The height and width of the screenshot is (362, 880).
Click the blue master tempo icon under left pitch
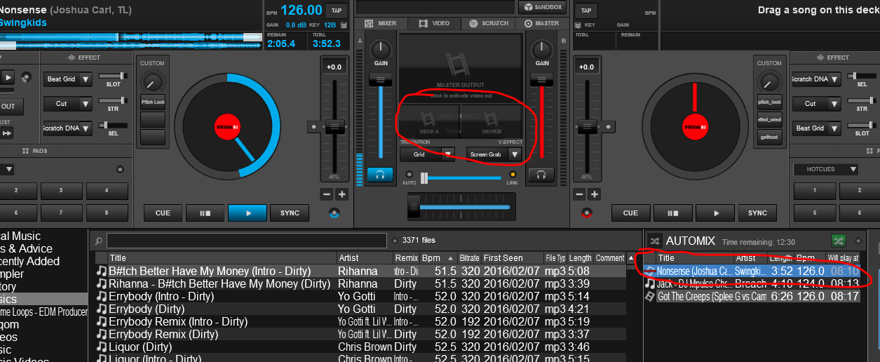click(334, 212)
